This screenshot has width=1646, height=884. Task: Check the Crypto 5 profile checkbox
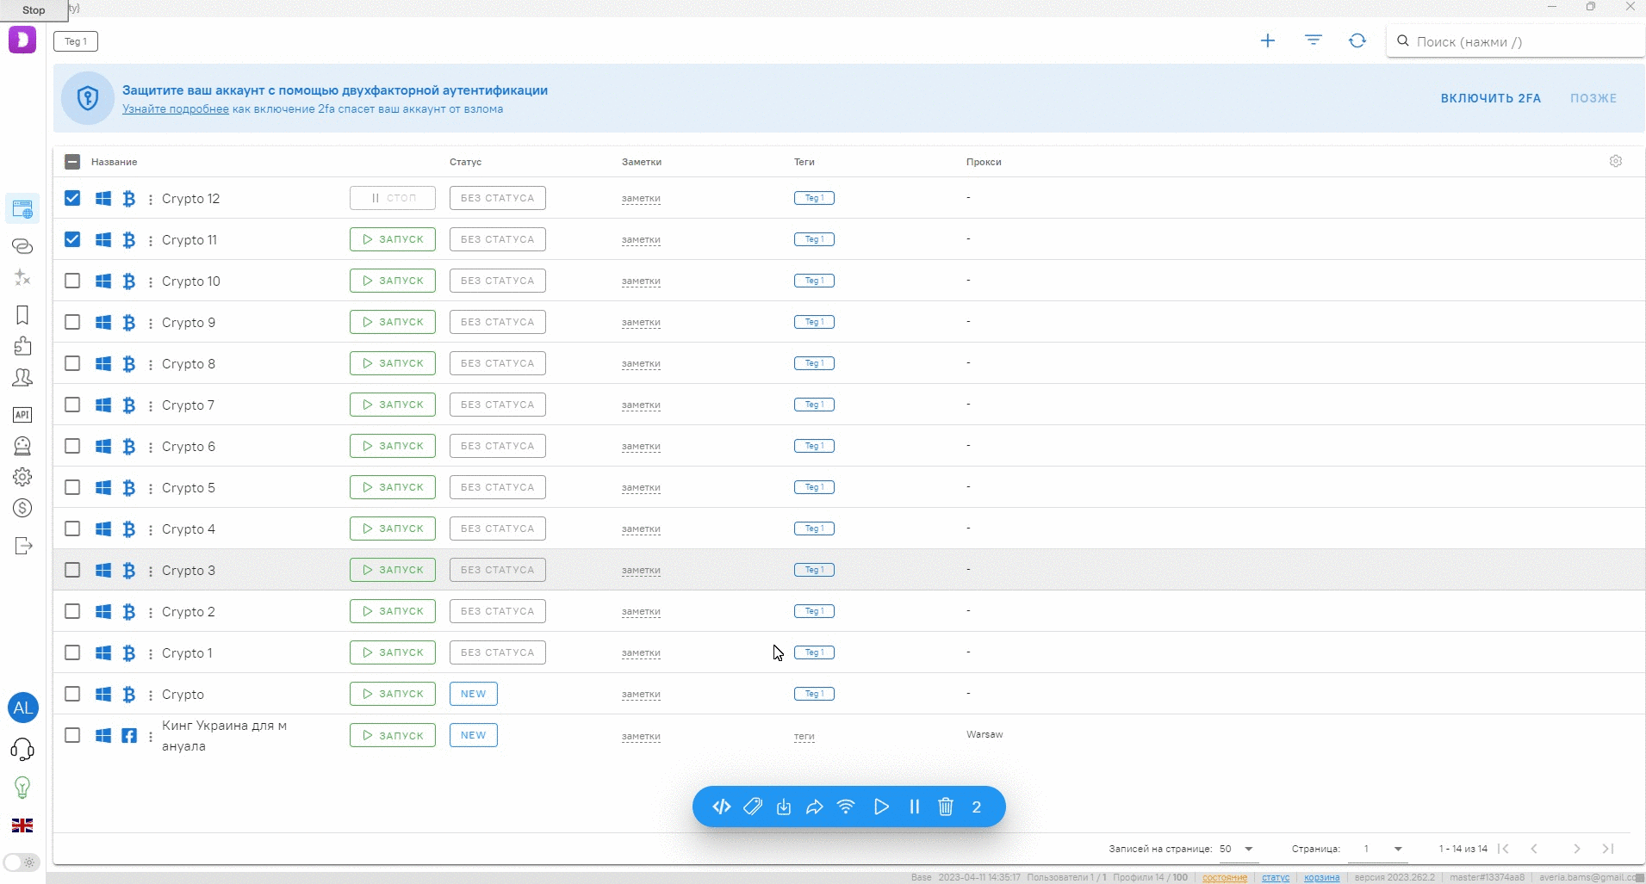coord(72,487)
